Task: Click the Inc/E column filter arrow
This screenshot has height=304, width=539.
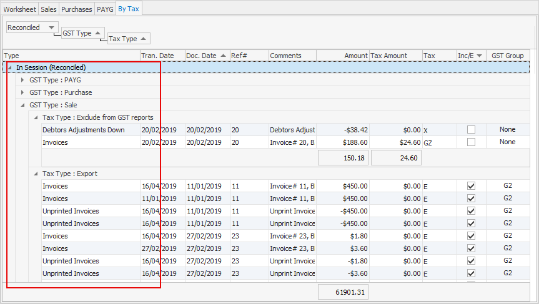Action: (x=480, y=56)
